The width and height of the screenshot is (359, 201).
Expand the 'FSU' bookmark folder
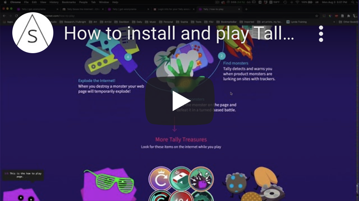point(209,22)
